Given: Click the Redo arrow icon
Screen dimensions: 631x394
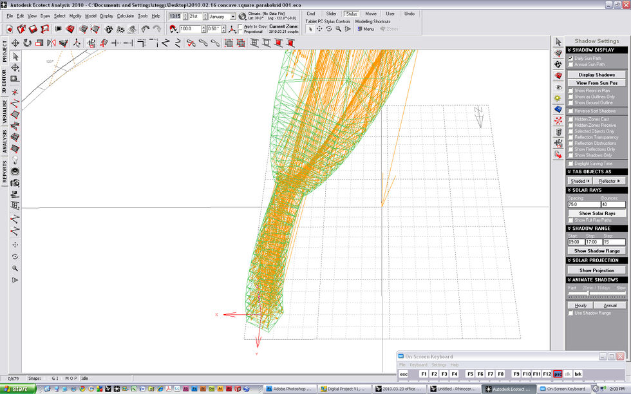Looking at the screenshot, I should [x=157, y=29].
